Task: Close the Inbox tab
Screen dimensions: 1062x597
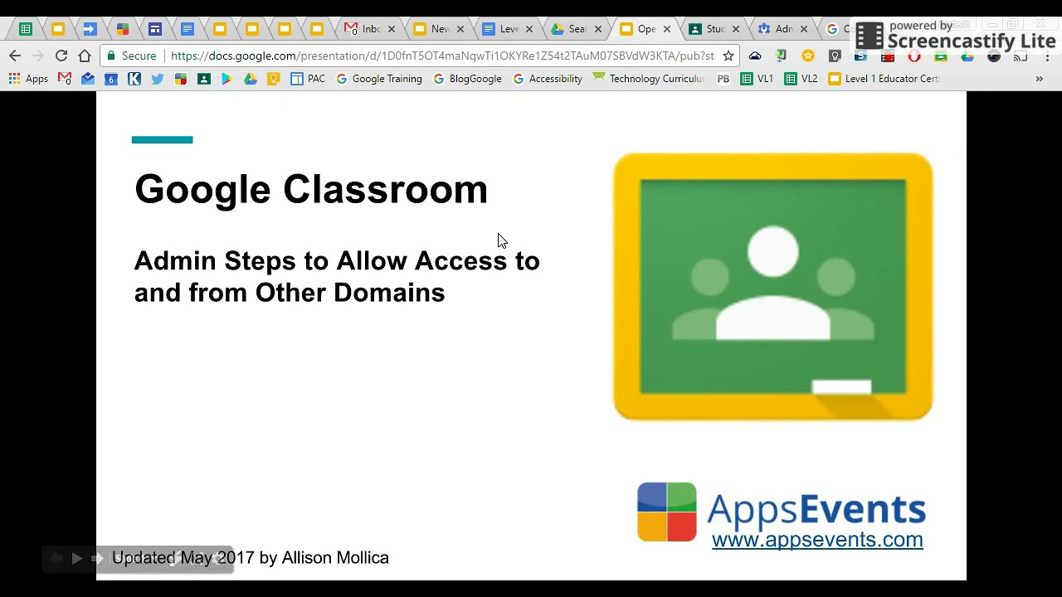Action: pyautogui.click(x=392, y=29)
